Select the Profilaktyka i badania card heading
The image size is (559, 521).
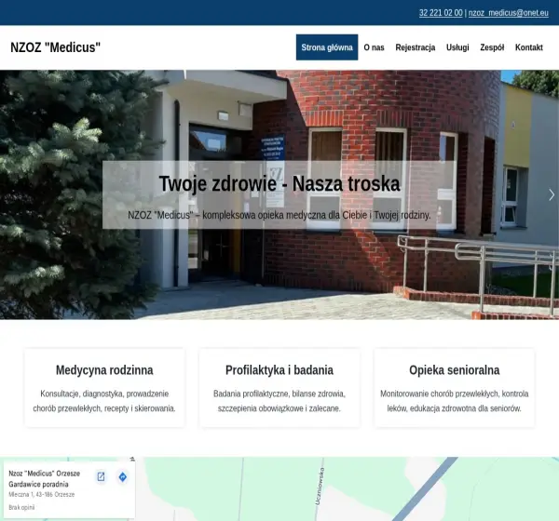click(279, 370)
